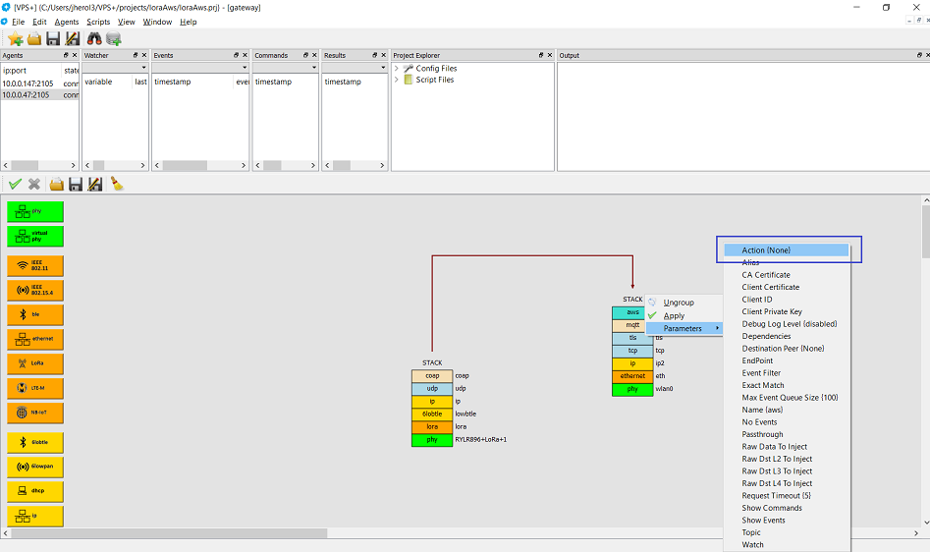The height and width of the screenshot is (552, 930).
Task: Click Ungroup in the context menu
Action: tap(678, 303)
